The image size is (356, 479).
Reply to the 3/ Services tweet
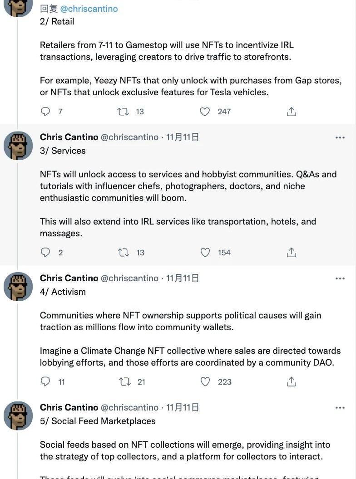tap(45, 252)
